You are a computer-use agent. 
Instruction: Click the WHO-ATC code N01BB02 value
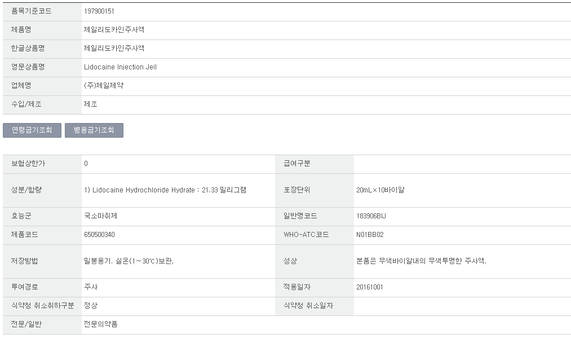[370, 235]
